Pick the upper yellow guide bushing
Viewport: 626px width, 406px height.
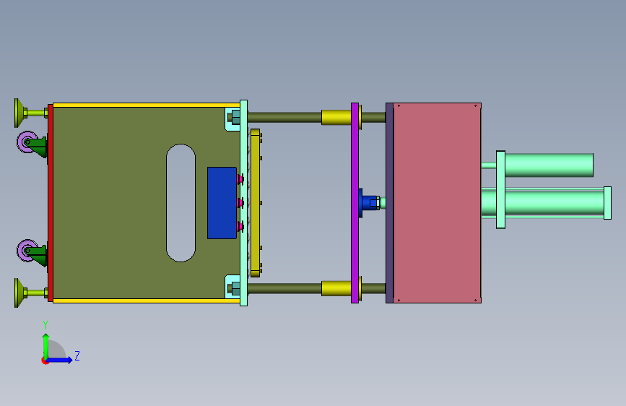pyautogui.click(x=336, y=117)
